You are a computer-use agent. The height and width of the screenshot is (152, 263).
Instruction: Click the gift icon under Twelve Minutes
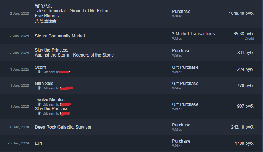click(39, 104)
